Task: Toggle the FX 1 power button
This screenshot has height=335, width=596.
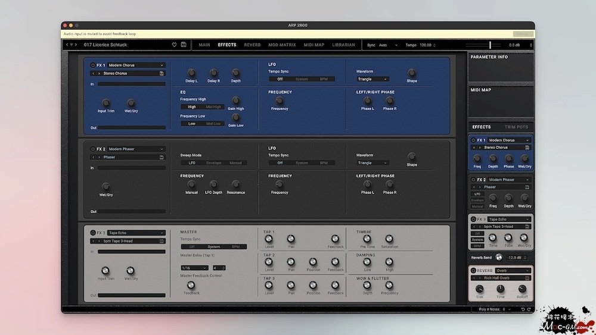Action: [93, 65]
